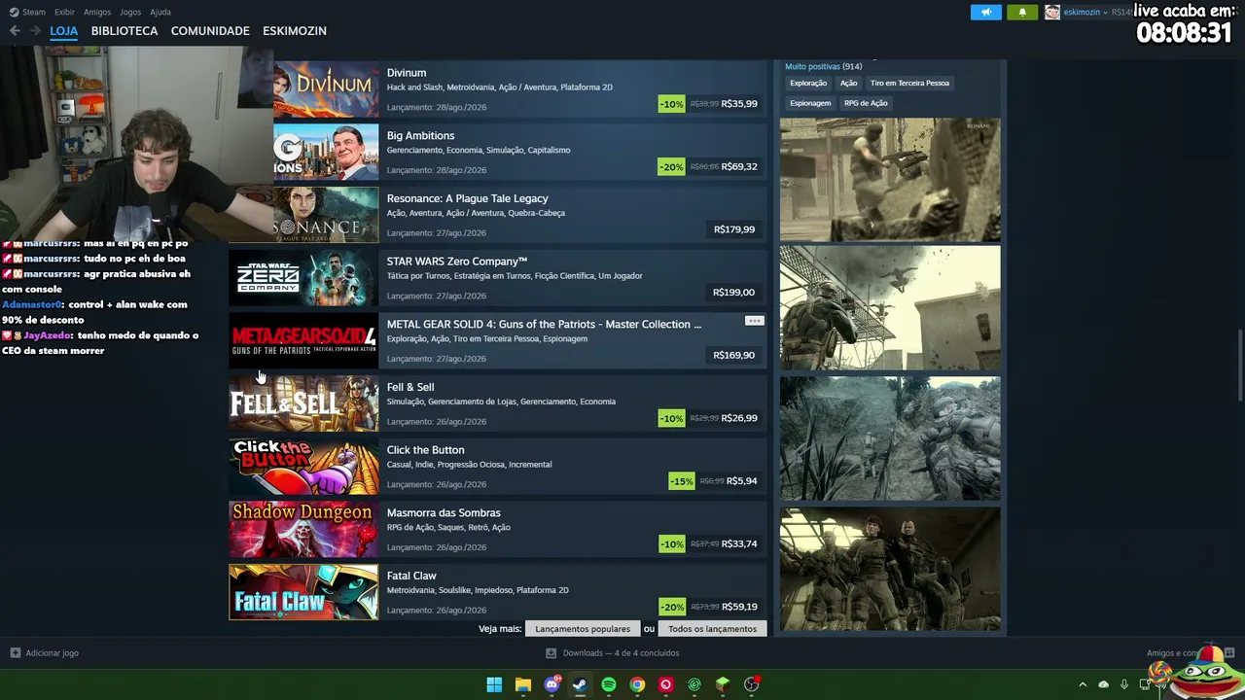The height and width of the screenshot is (700, 1245).
Task: Open the Jogos menu
Action: click(130, 12)
